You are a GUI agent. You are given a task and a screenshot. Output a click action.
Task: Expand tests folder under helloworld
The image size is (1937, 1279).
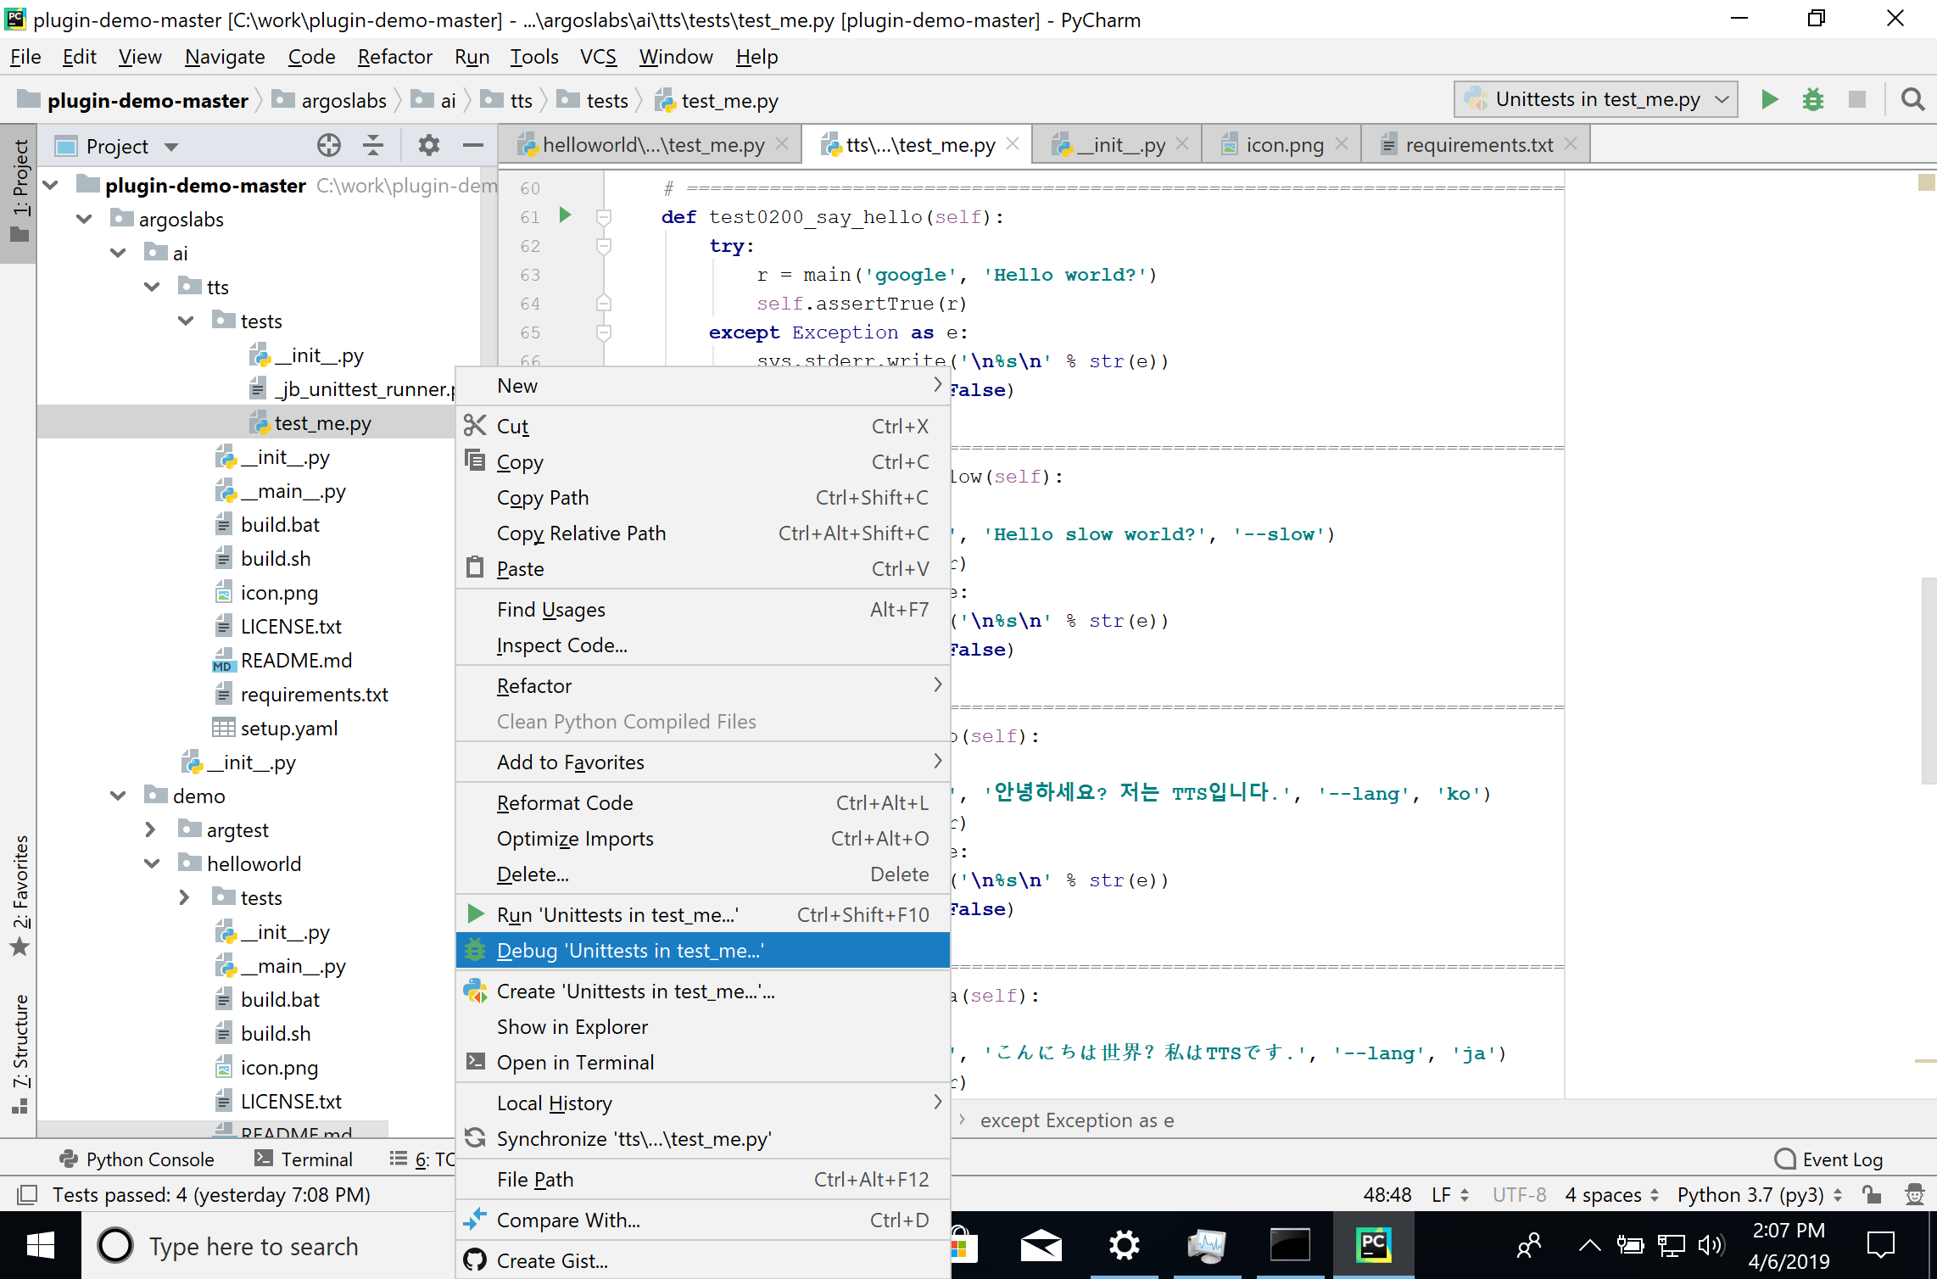coord(185,897)
